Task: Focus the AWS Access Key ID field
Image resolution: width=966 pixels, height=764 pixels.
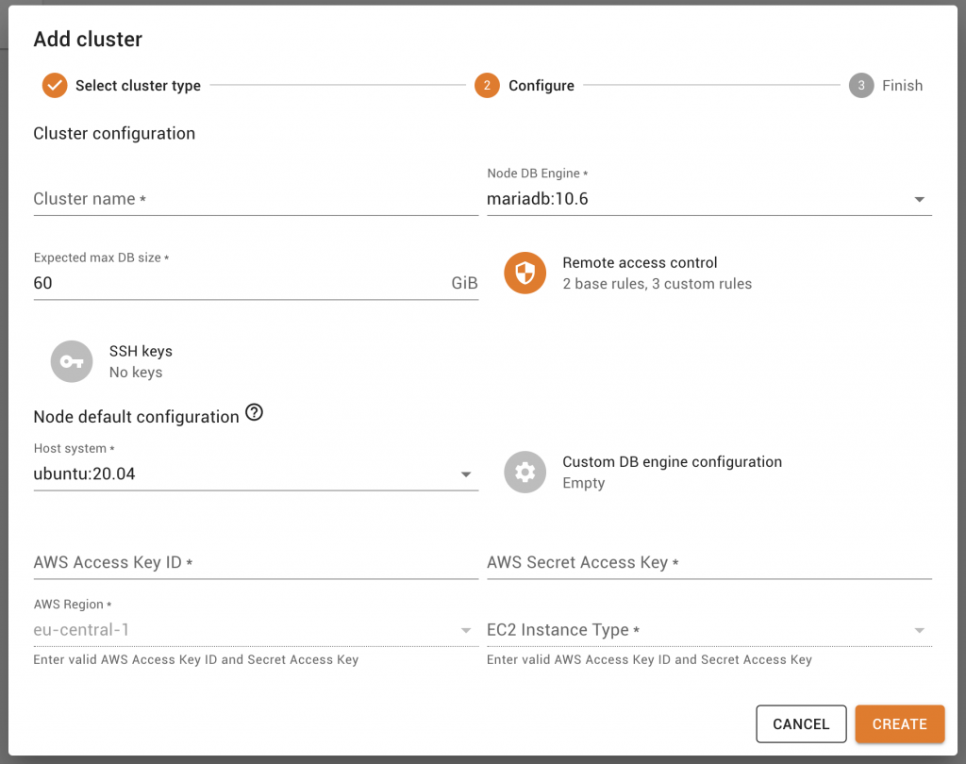Action: (256, 562)
